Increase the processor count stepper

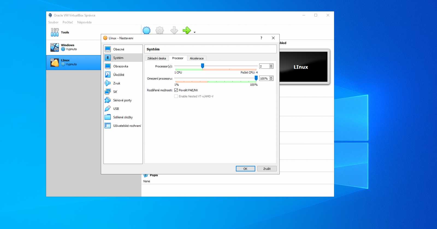click(x=271, y=65)
